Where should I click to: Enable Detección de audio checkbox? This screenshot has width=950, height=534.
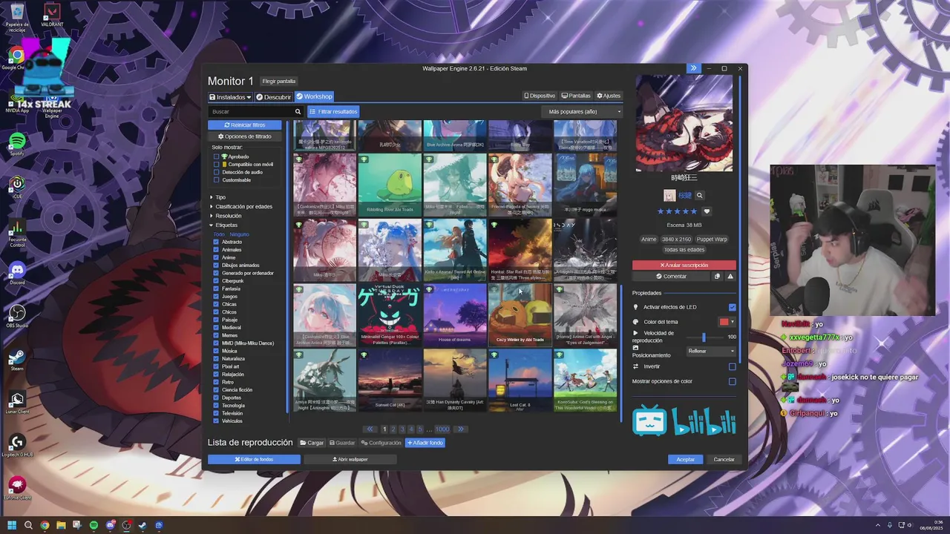(217, 172)
